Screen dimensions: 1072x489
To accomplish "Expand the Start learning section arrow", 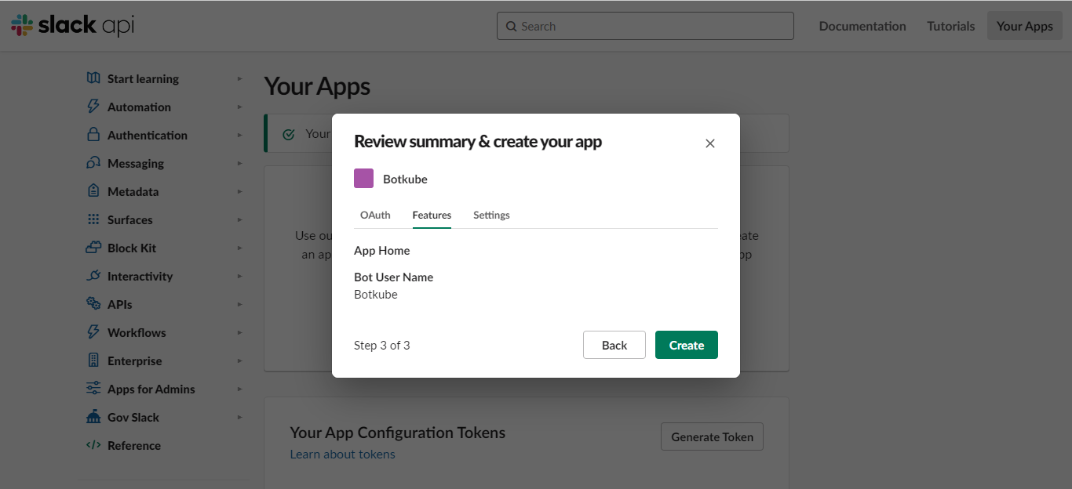I will 240,78.
